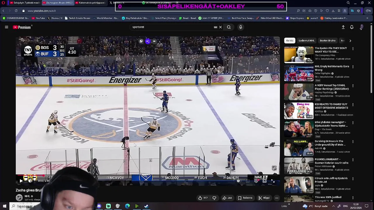374x210 pixels.
Task: Open taskbar clock showing 12.39
Action: click(x=356, y=206)
